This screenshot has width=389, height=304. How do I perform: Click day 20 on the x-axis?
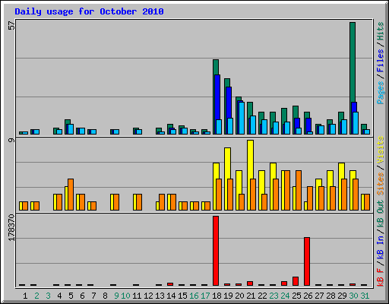[239, 296]
